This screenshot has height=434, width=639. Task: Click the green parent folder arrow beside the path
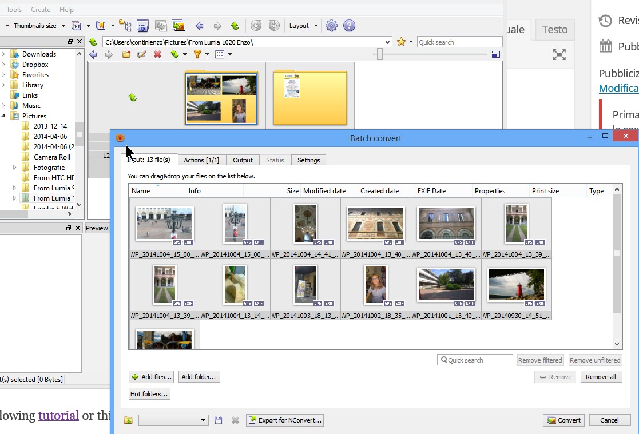click(93, 42)
